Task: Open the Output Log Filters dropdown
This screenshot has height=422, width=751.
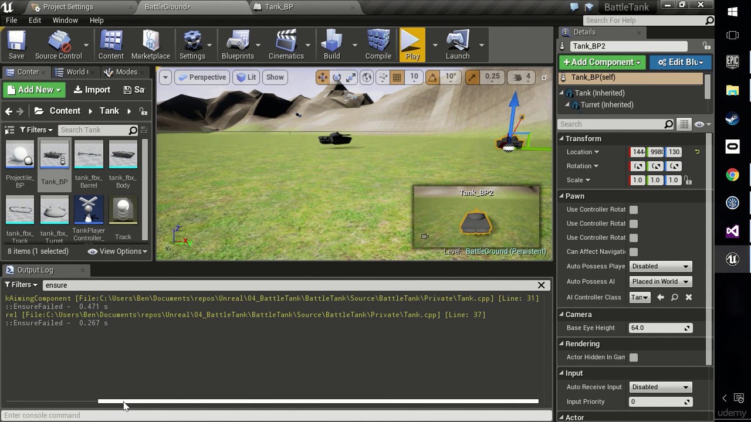Action: (21, 285)
